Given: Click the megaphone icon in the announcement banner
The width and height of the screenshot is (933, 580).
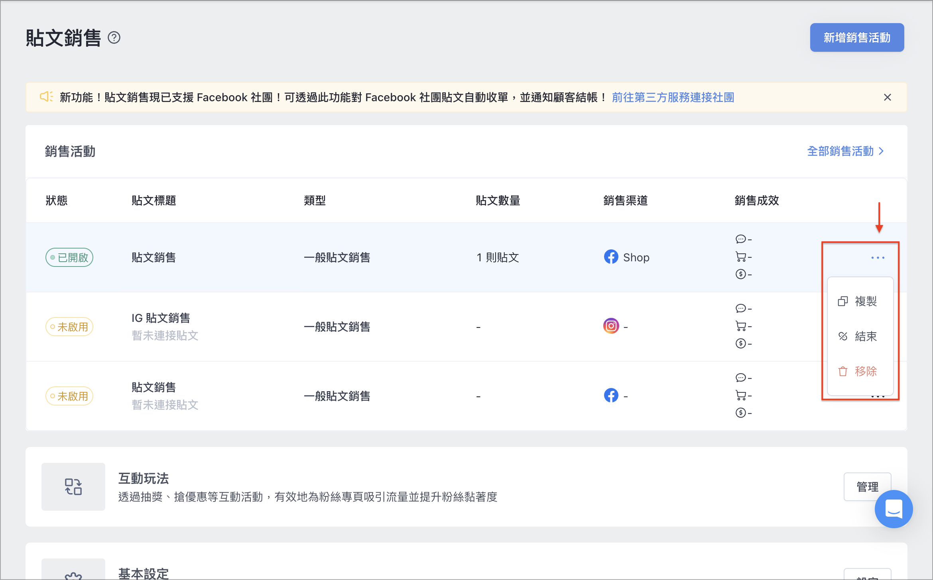Looking at the screenshot, I should pos(46,97).
